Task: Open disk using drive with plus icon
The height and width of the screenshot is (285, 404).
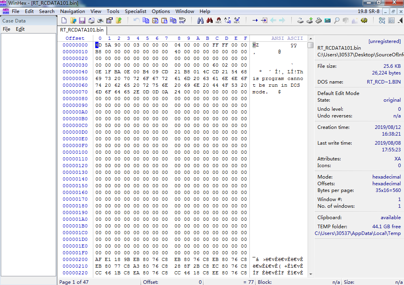Action: [x=310, y=20]
